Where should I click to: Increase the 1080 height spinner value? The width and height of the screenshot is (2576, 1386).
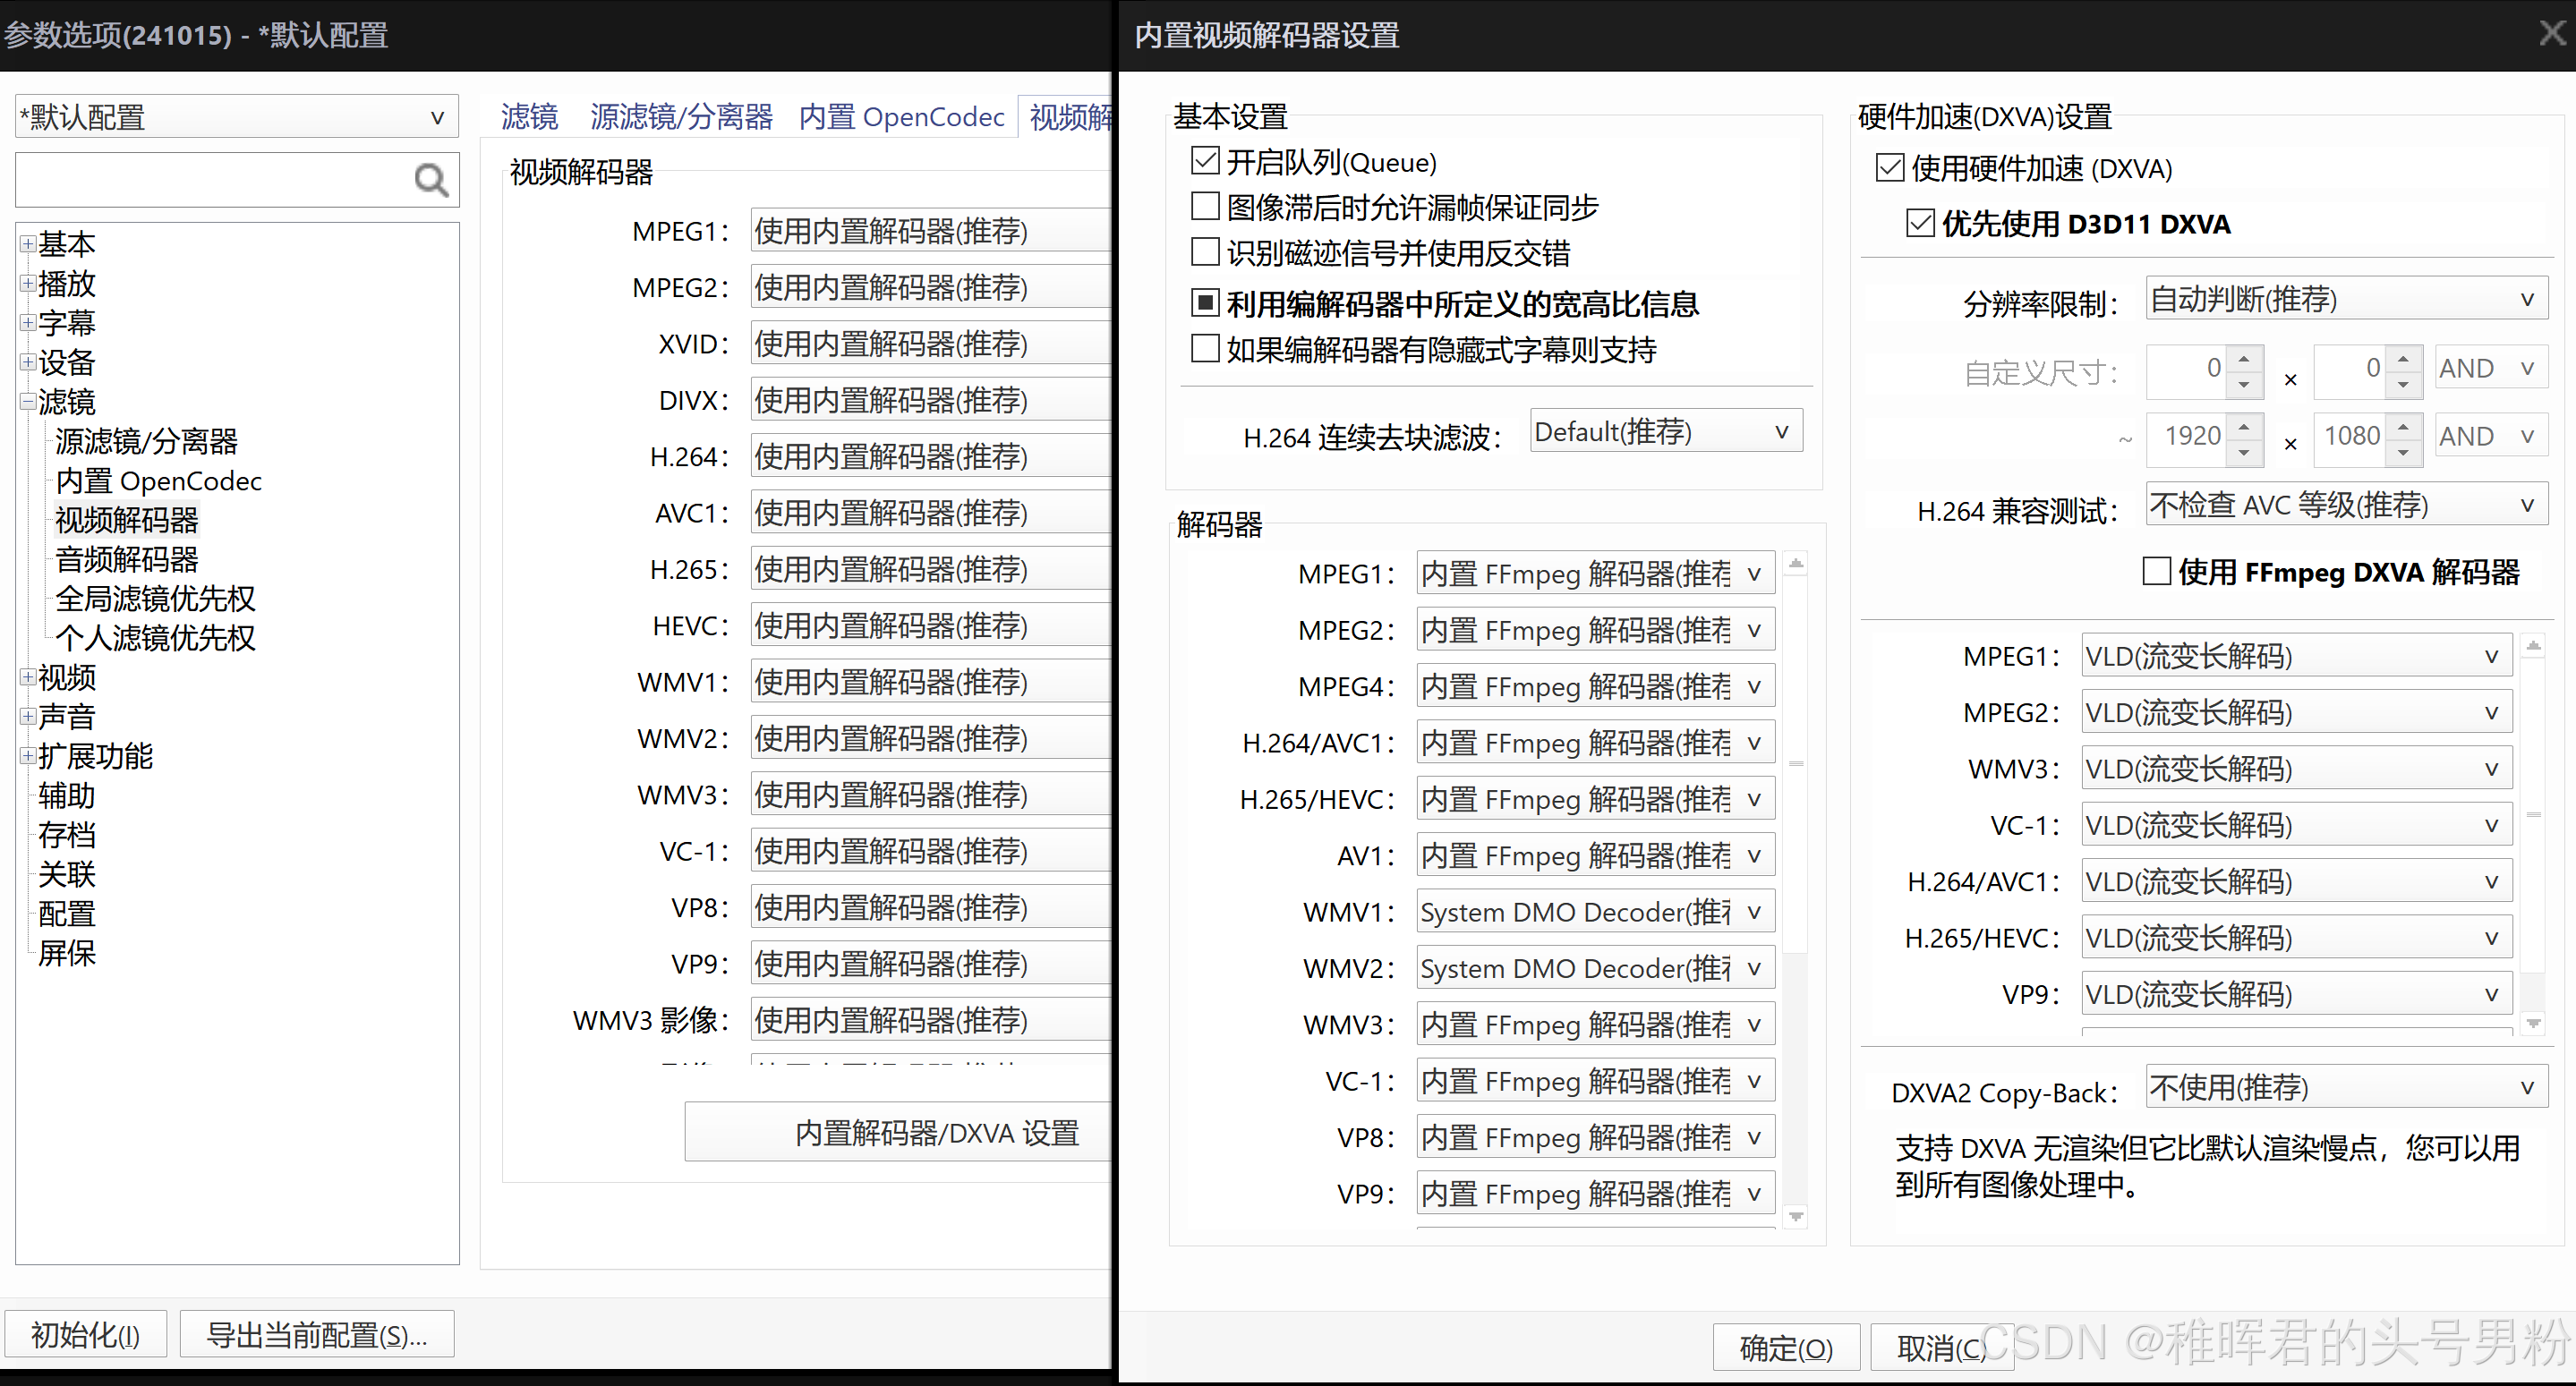2403,427
